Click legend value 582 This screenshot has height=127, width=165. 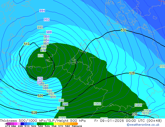click(67, 126)
